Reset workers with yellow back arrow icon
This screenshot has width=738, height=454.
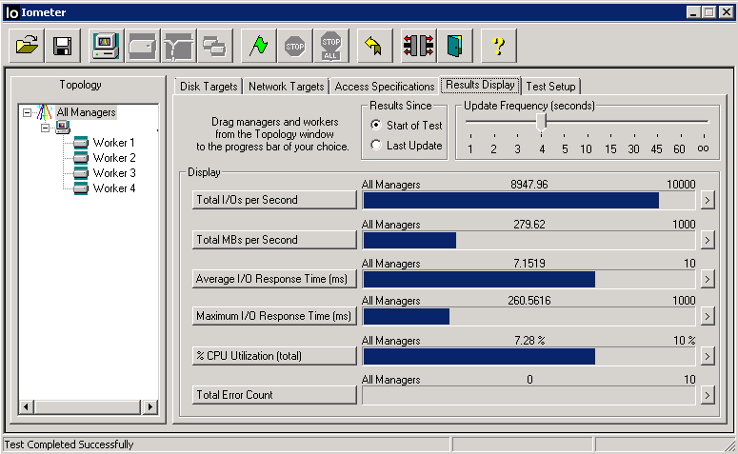click(374, 46)
